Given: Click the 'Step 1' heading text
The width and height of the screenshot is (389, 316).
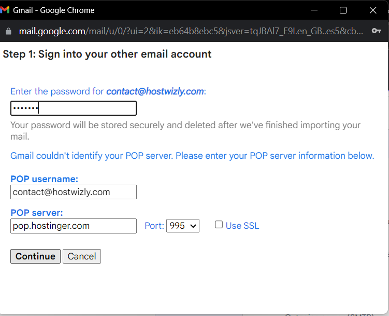Looking at the screenshot, I should pyautogui.click(x=107, y=54).
